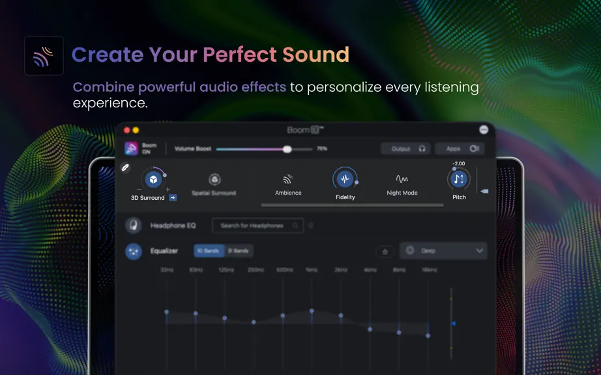The height and width of the screenshot is (375, 601).
Task: Click the effects row horizontal scrollbar
Action: tap(352, 205)
